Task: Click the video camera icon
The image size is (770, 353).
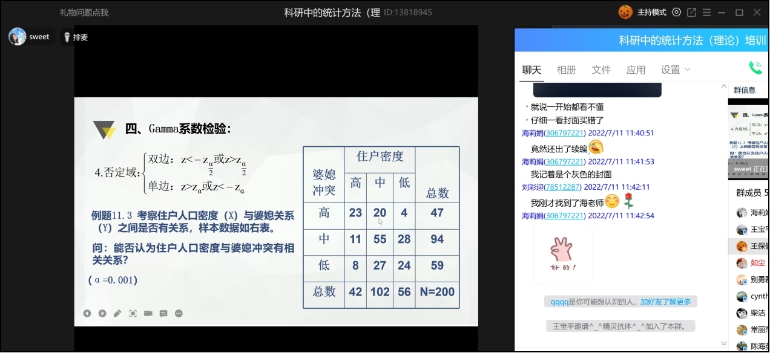Action: tap(148, 314)
